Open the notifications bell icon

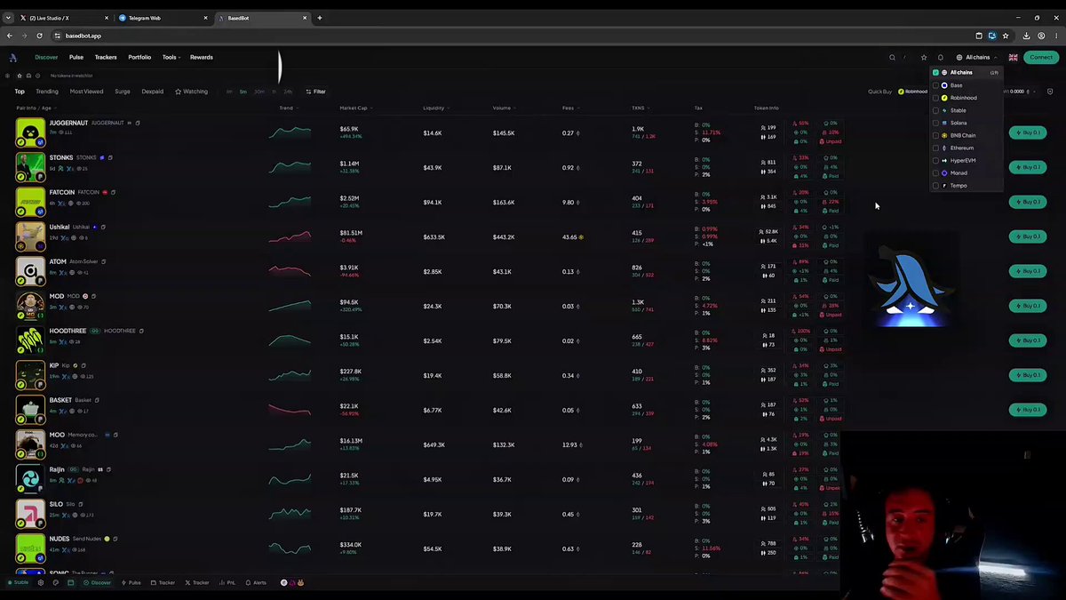(941, 57)
